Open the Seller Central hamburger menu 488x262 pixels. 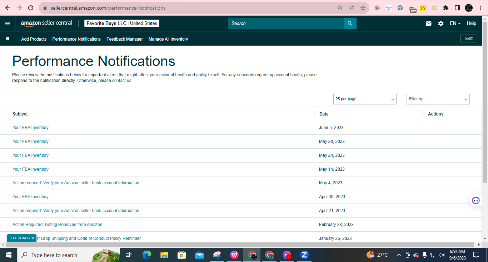(8, 24)
